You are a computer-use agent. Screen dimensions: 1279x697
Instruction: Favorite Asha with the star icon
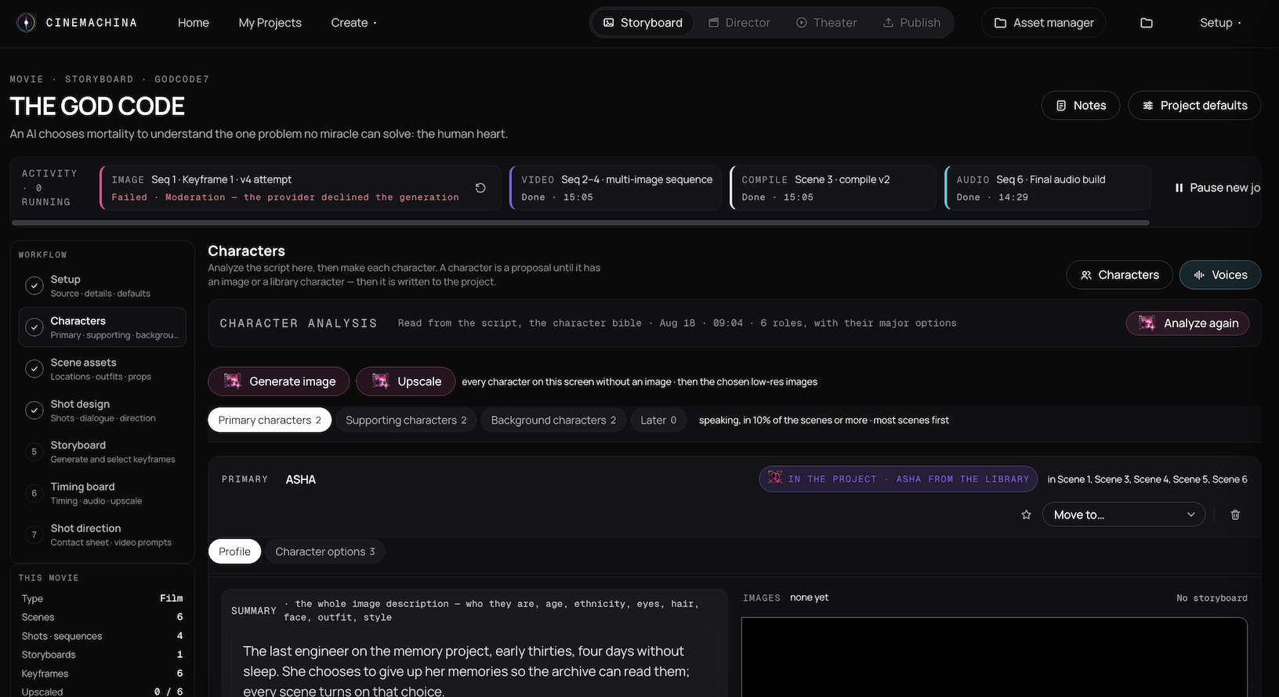click(x=1027, y=515)
